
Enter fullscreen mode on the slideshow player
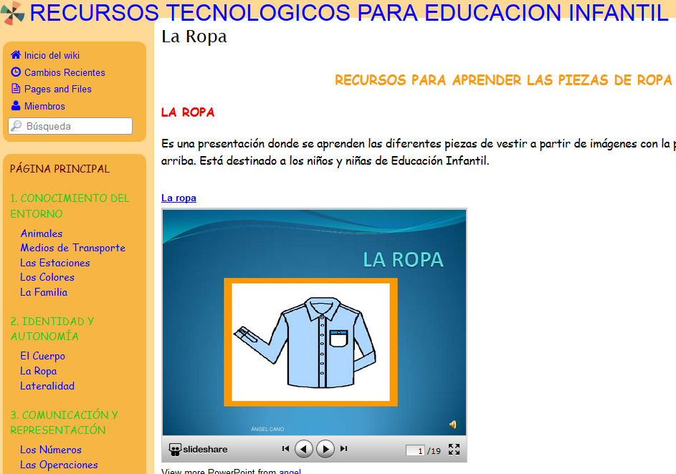coord(454,448)
